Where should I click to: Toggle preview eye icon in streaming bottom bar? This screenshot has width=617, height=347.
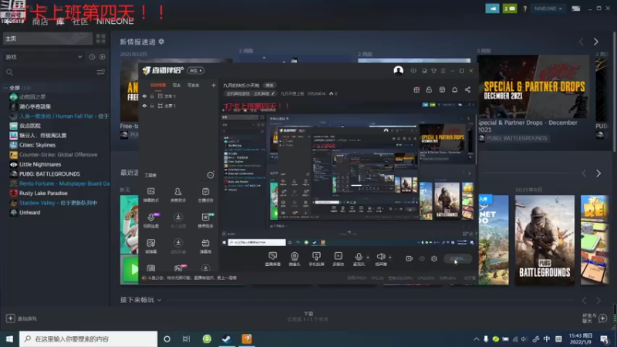(422, 258)
